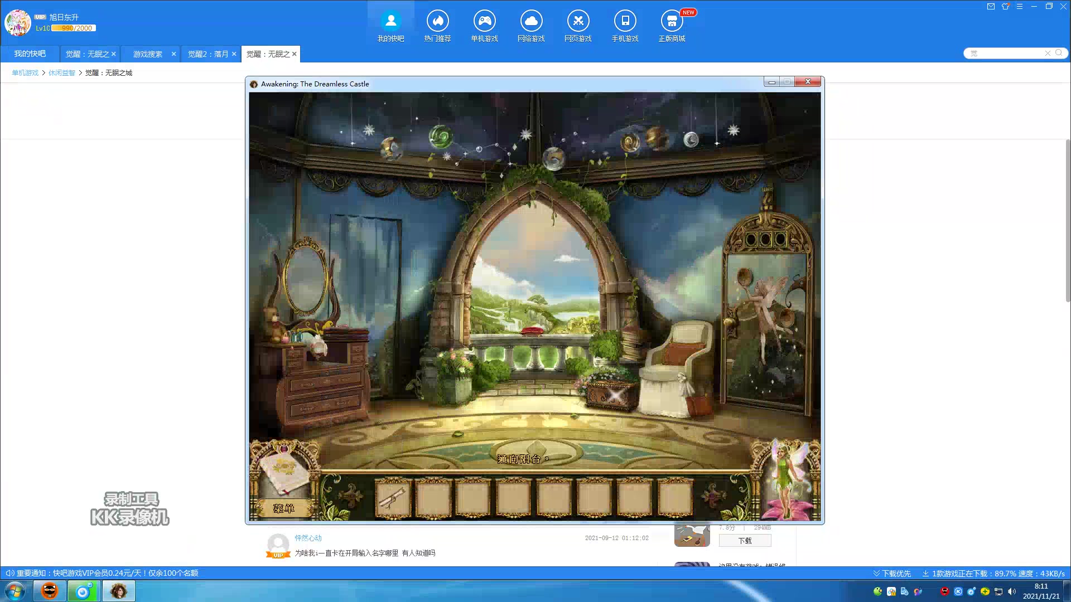Click the comment text 为啥我一直卡在开局
Screen dimensions: 1071x602
[x=365, y=553]
